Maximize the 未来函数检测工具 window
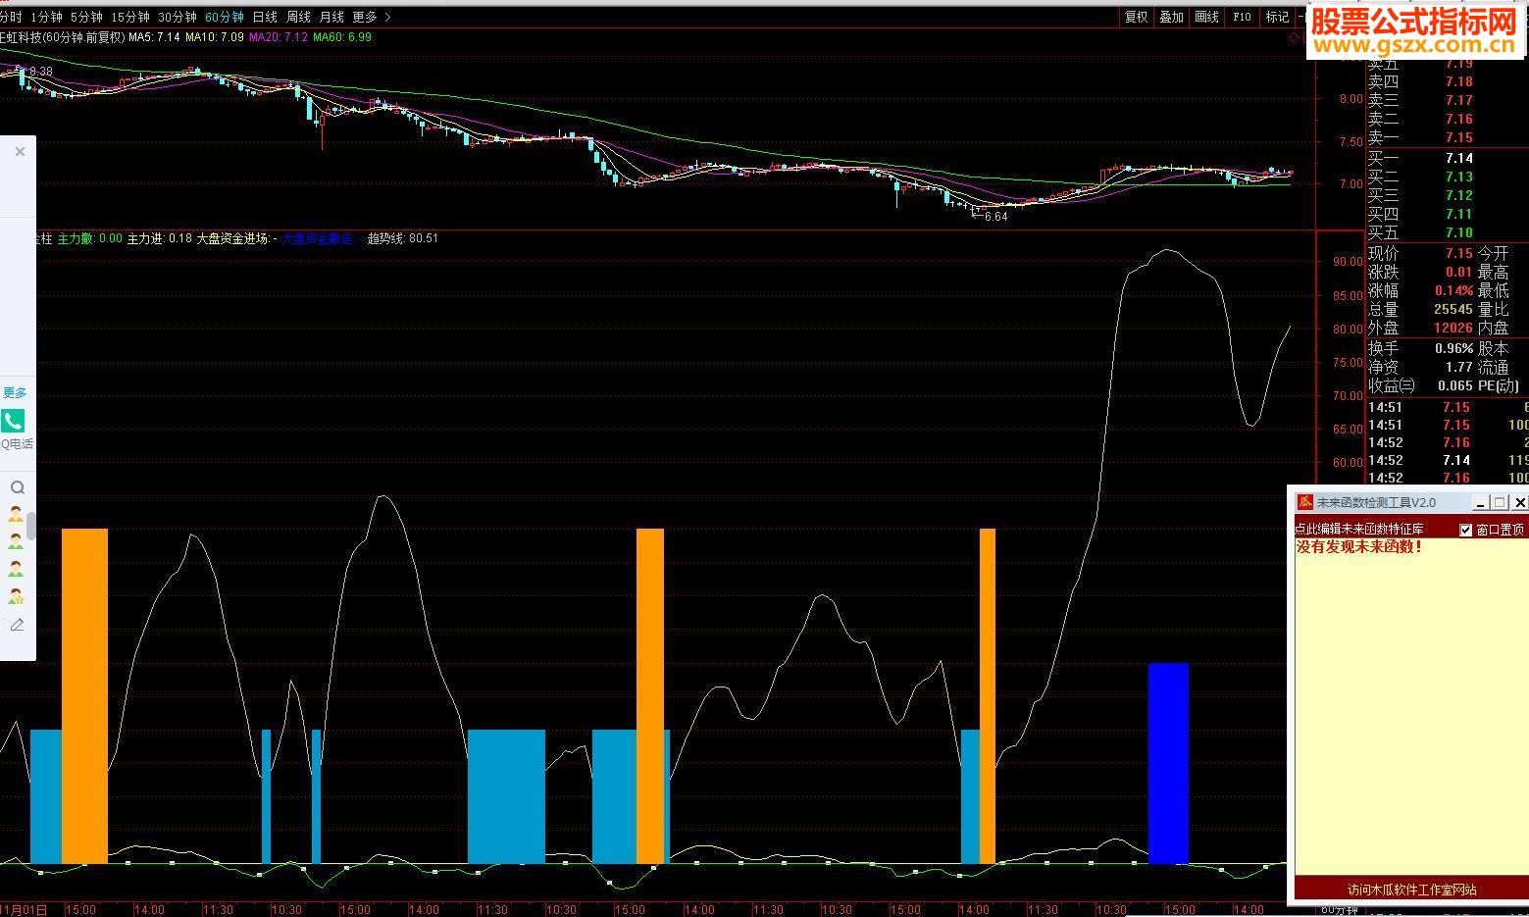1529x917 pixels. pos(1499,502)
